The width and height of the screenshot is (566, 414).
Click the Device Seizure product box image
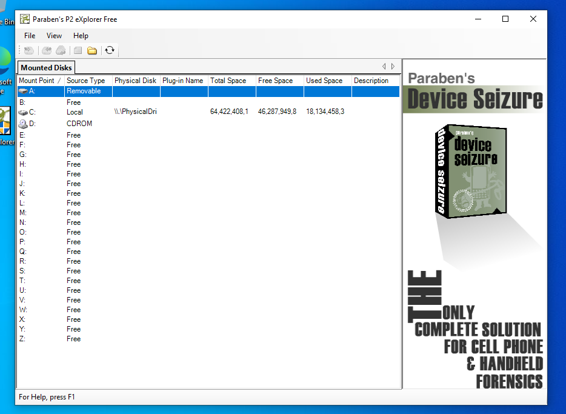point(471,171)
